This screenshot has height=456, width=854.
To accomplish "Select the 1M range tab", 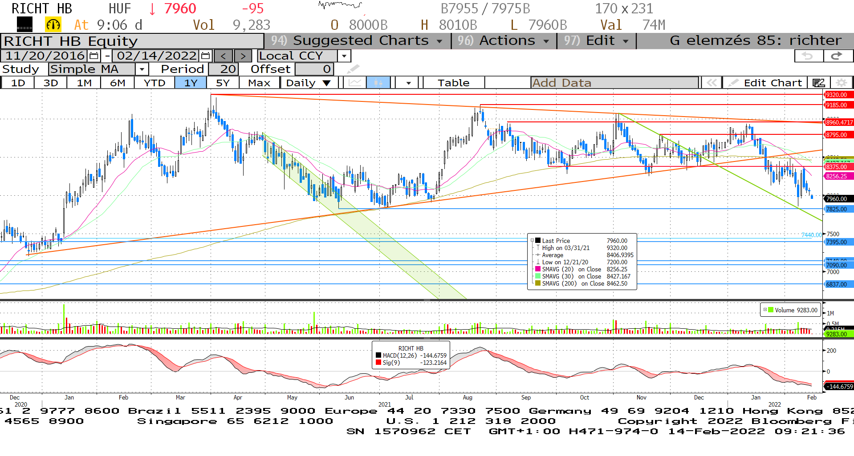I will 84,83.
